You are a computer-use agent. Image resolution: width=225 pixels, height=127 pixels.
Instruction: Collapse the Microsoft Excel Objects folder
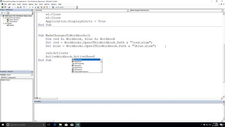[4, 18]
